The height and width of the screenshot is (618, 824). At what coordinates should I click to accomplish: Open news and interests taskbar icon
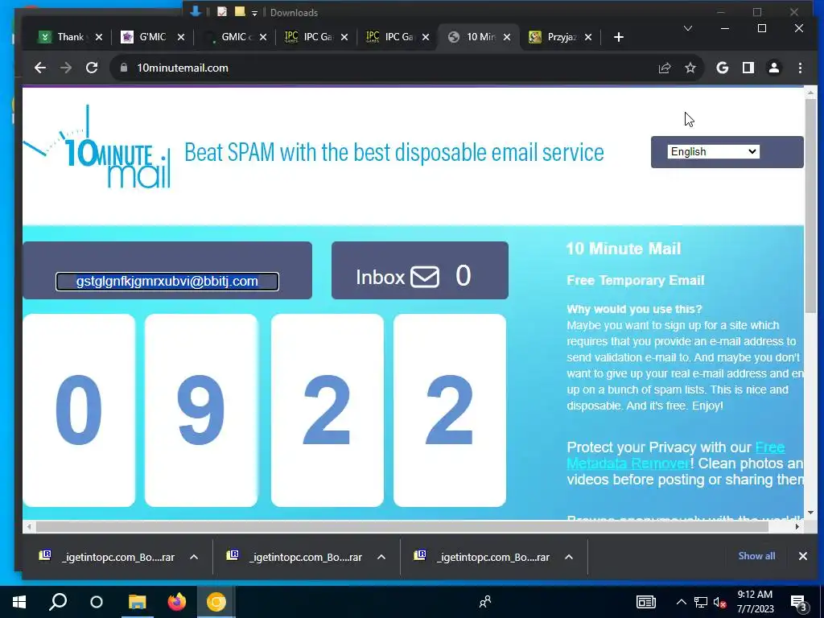pyautogui.click(x=646, y=602)
